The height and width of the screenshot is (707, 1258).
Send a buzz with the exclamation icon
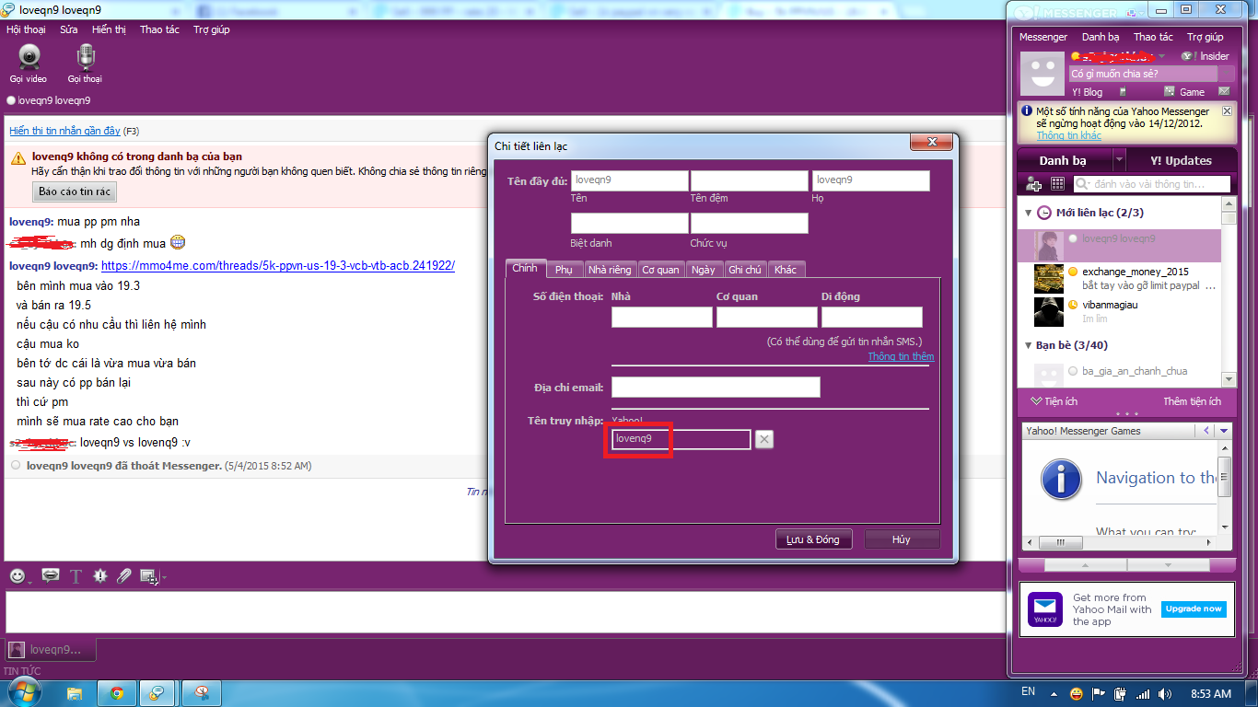[100, 576]
